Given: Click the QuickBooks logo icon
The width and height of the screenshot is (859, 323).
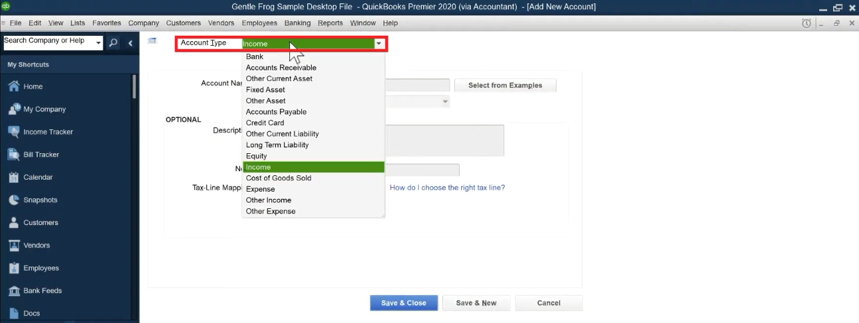Looking at the screenshot, I should point(6,7).
